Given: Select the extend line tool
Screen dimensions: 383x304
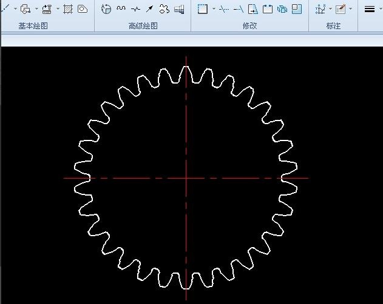Looking at the screenshot, I should point(239,9).
